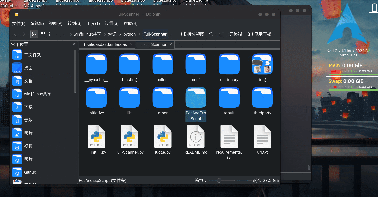The width and height of the screenshot is (378, 197).
Task: Switch to kalidasdasdasdasdas tab
Action: pyautogui.click(x=107, y=44)
